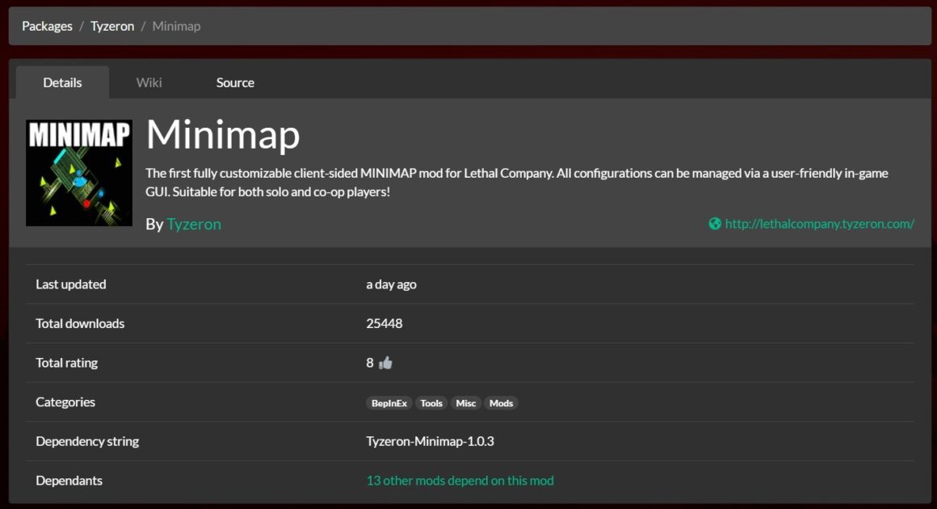Viewport: 937px width, 509px height.
Task: Filter by the BepInEx category badge
Action: 389,403
